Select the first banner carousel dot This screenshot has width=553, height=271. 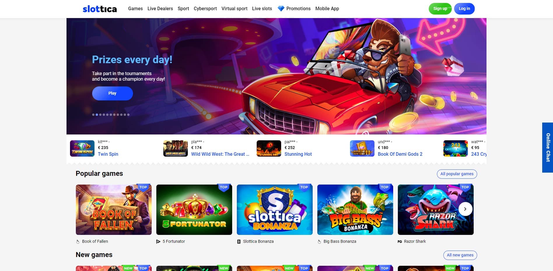point(93,115)
